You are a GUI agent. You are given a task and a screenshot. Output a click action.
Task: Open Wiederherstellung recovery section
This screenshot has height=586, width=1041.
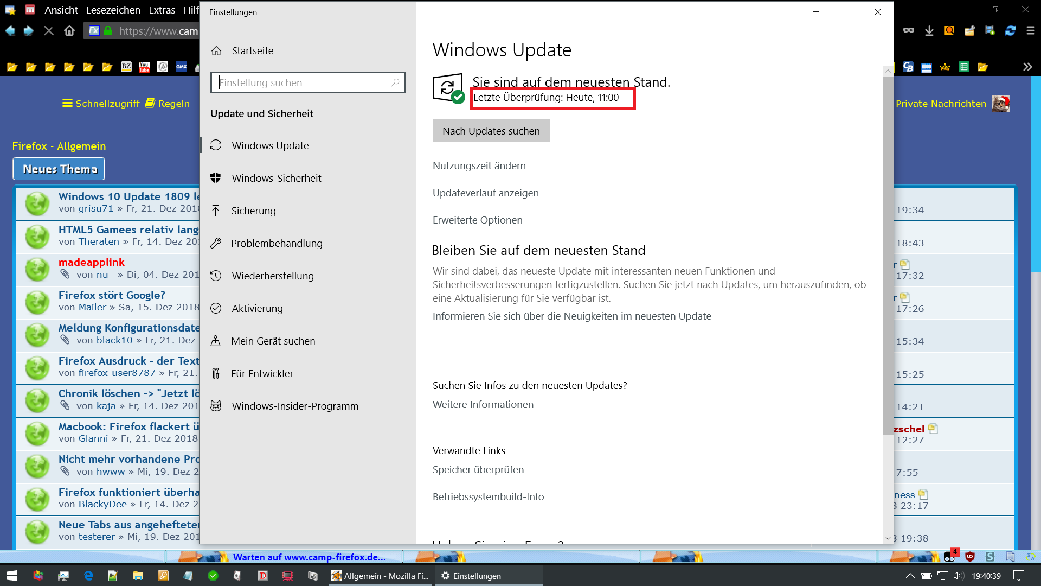coord(272,276)
